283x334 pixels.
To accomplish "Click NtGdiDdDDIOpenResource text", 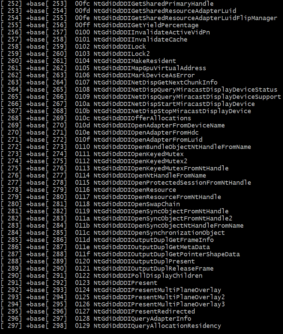I will (x=135, y=190).
